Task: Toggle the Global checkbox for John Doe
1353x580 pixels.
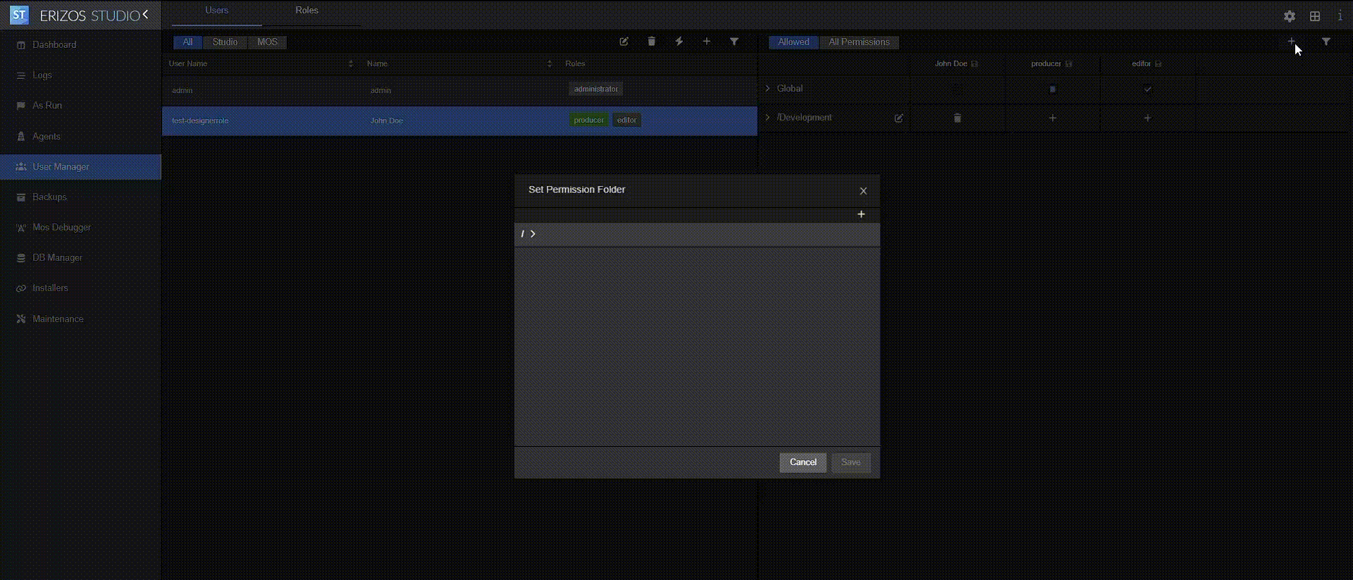Action: 957,90
